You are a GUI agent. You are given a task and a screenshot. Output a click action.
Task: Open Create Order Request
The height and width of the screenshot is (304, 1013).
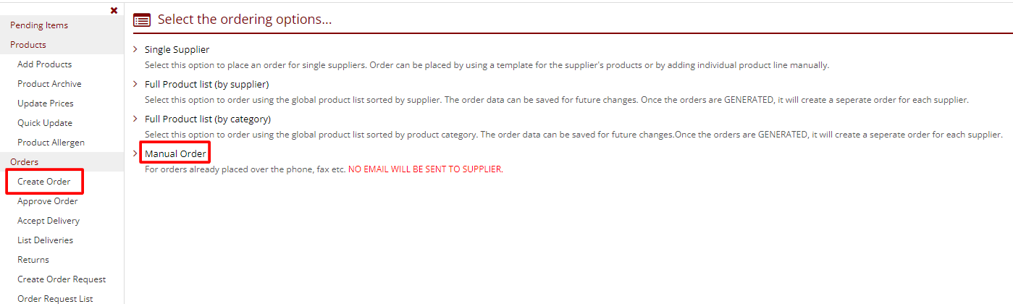pos(62,279)
